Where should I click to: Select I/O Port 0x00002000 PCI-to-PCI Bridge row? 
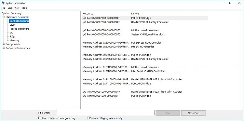pyautogui.click(x=145, y=18)
